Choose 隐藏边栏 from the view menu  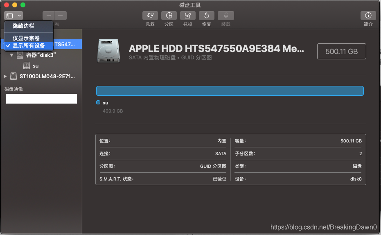(29, 26)
